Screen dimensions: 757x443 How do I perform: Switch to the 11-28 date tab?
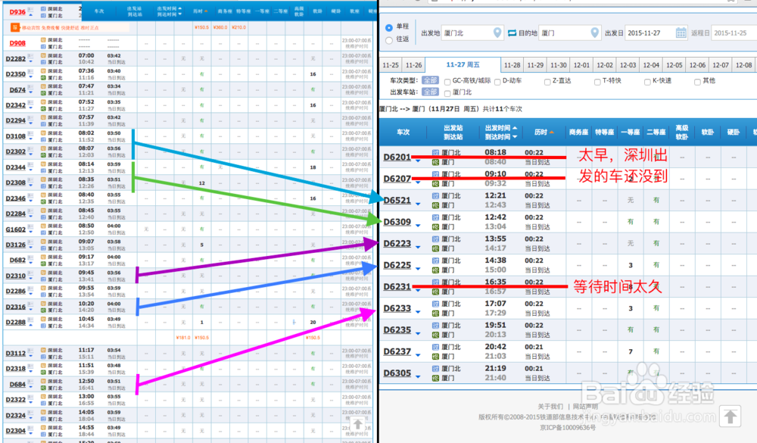[x=512, y=64]
